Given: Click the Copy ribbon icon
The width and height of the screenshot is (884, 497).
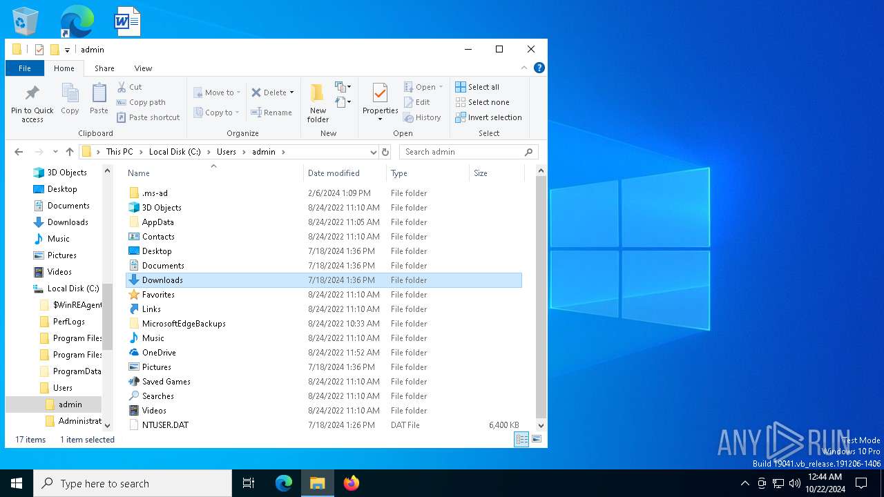Looking at the screenshot, I should 70,93.
